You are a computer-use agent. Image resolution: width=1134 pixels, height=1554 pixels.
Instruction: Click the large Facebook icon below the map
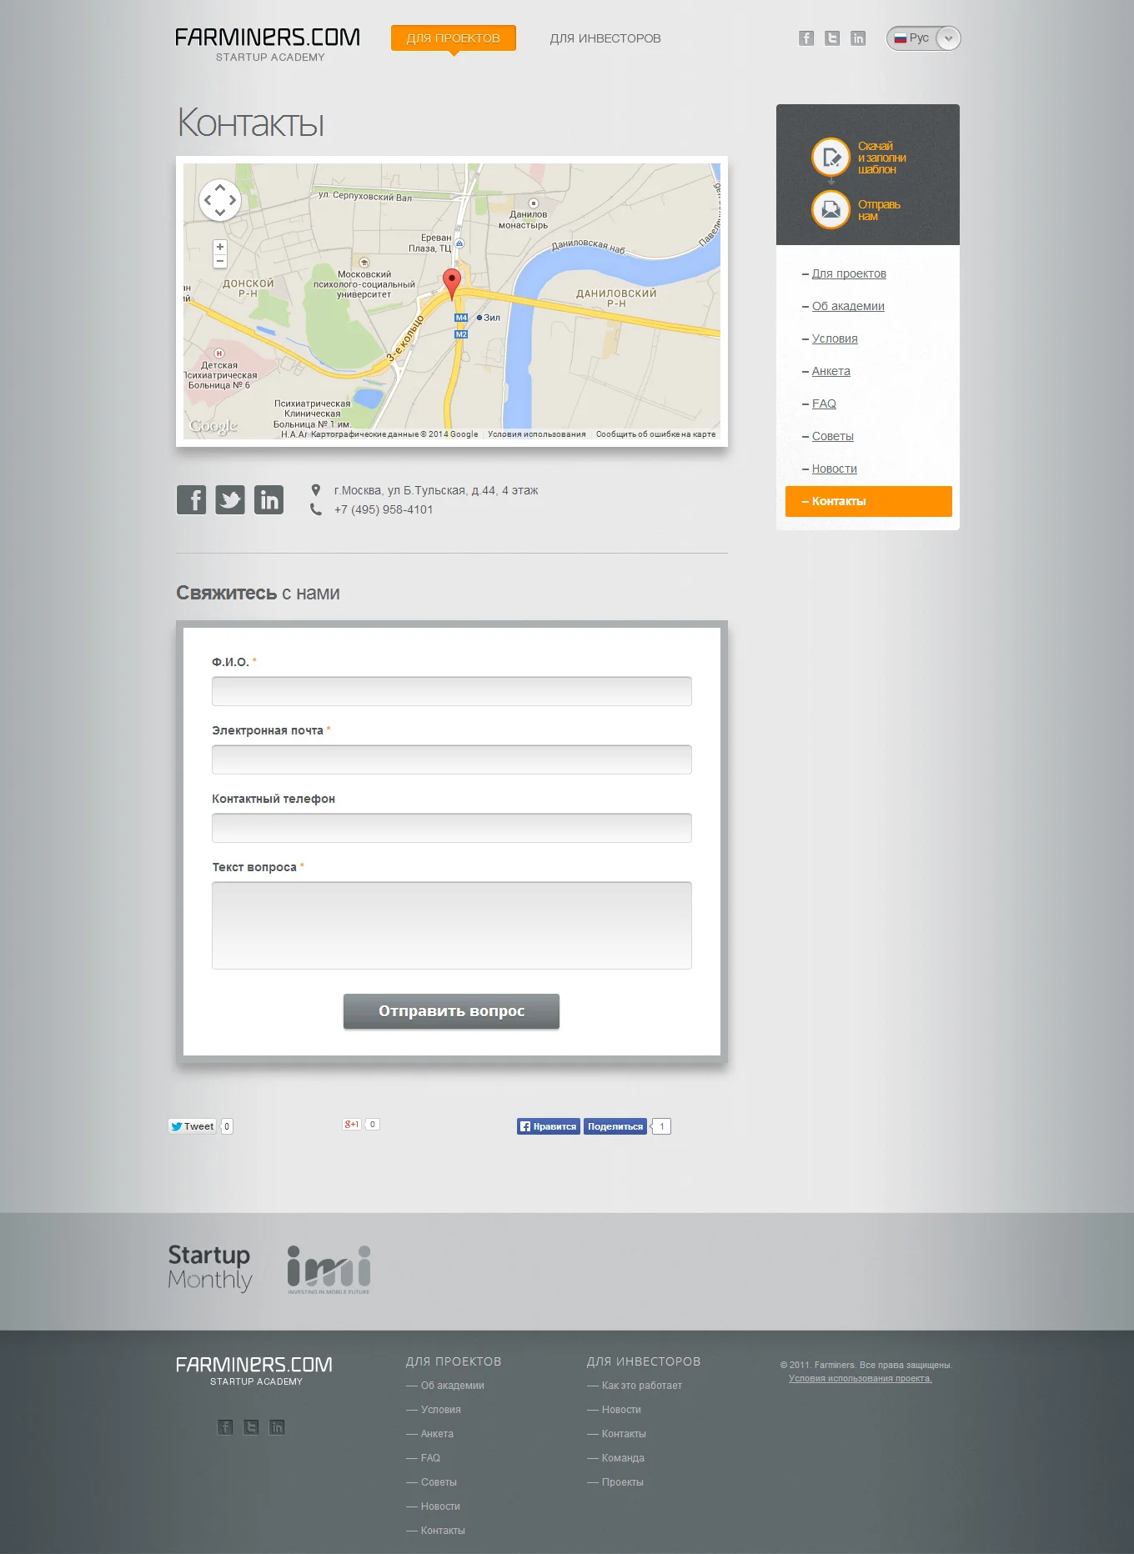coord(192,499)
